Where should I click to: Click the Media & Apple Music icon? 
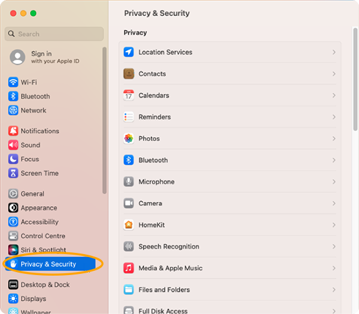pos(129,268)
